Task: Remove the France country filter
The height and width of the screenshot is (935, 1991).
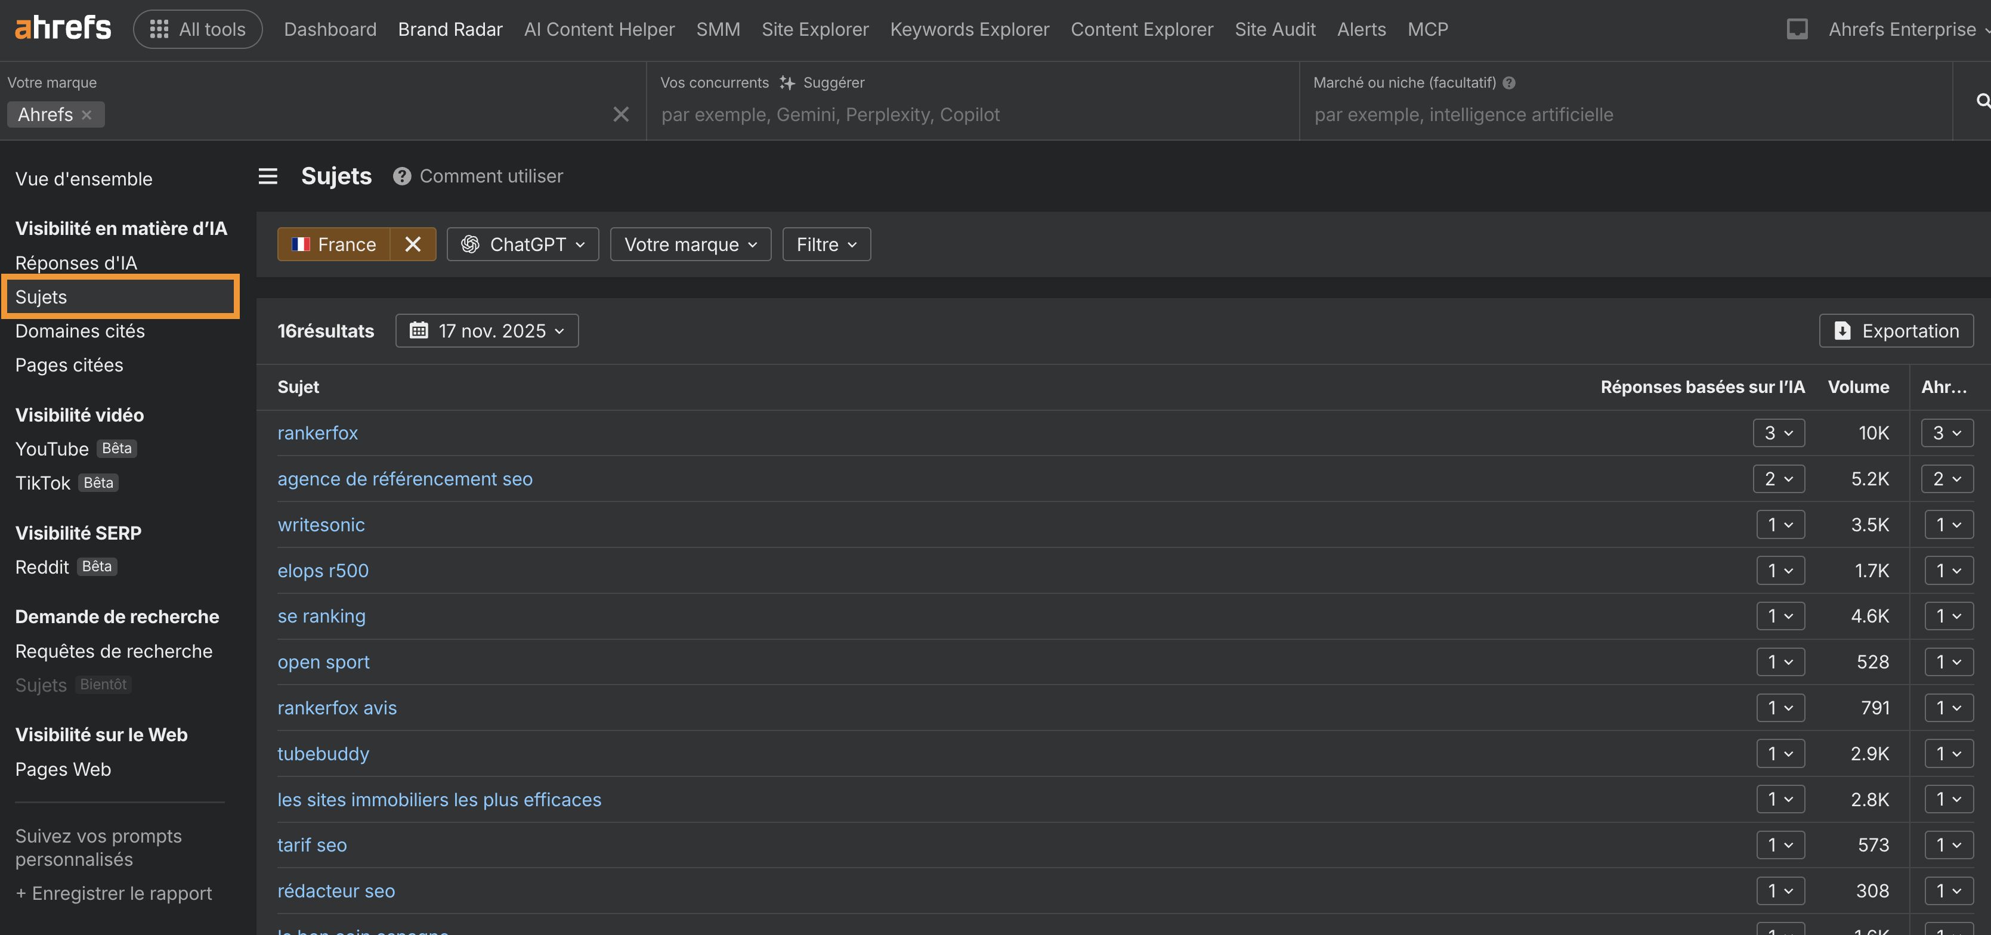Action: pyautogui.click(x=413, y=244)
